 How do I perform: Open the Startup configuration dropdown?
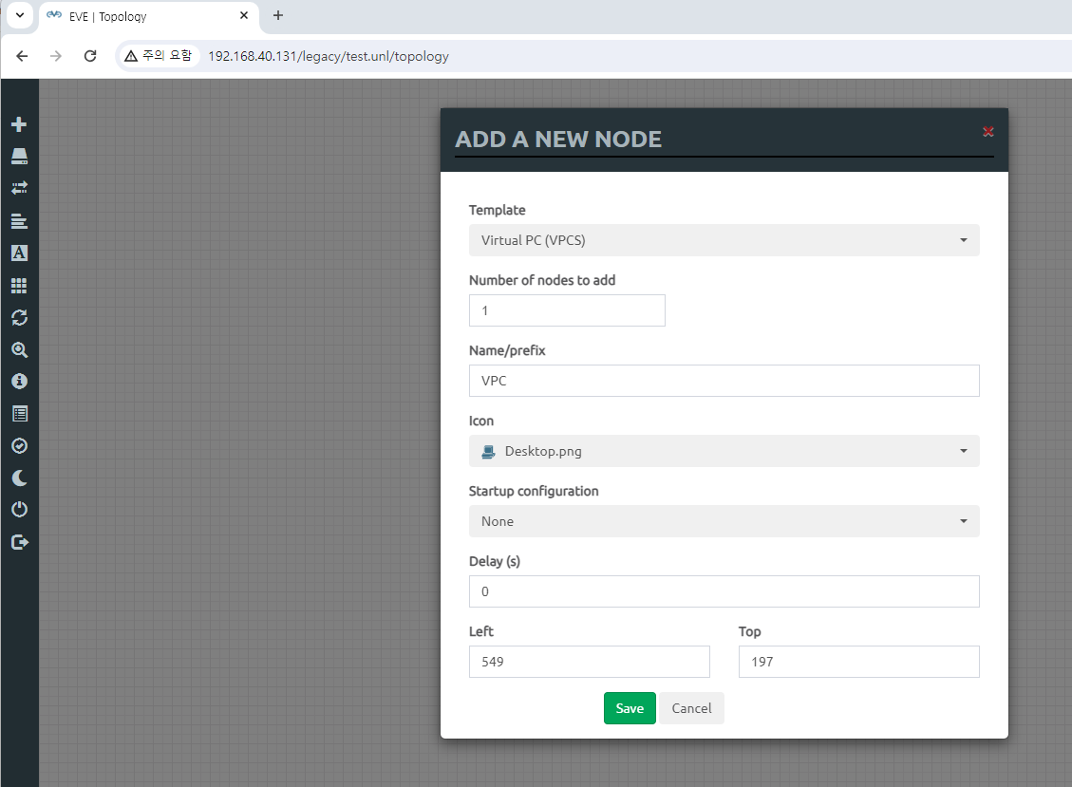point(724,521)
